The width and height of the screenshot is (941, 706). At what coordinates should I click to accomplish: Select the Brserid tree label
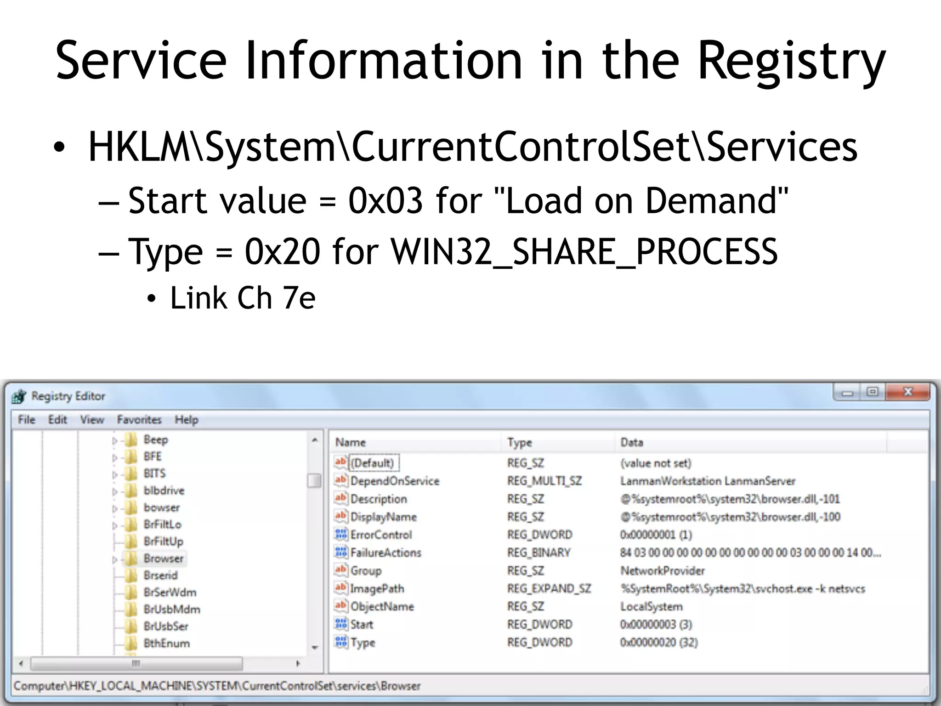[x=160, y=575]
